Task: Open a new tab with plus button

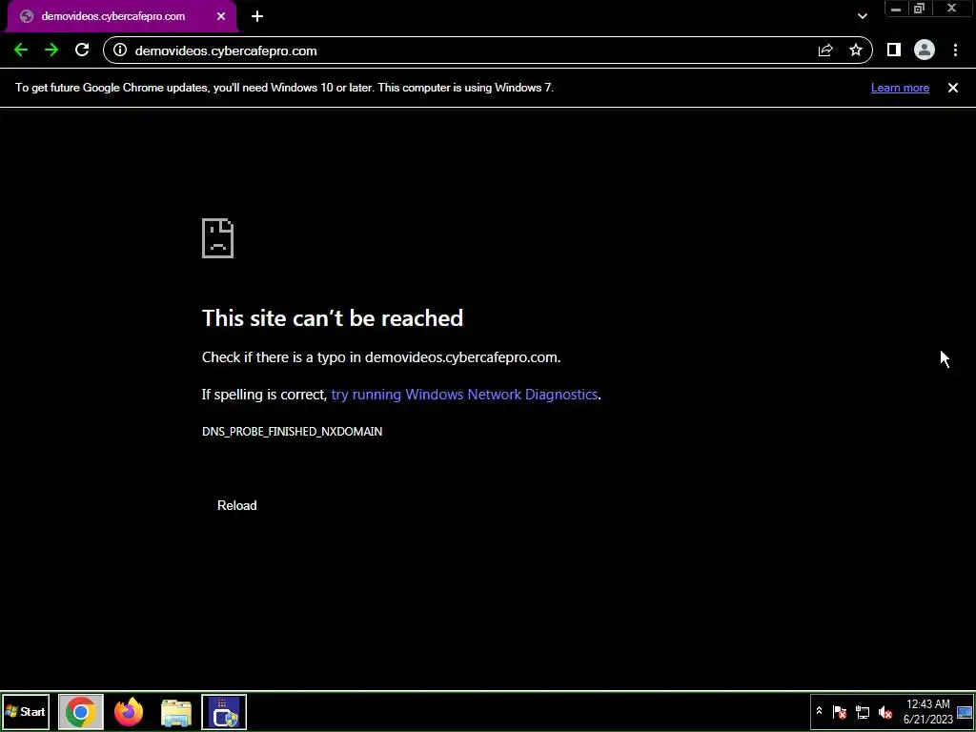Action: tap(257, 17)
